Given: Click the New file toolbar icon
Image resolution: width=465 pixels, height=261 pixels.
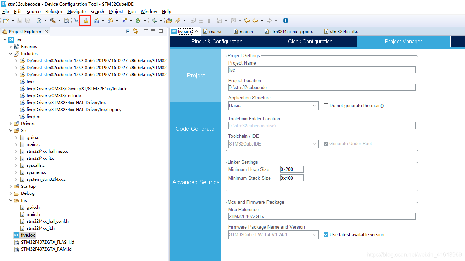Looking at the screenshot, I should click(6, 21).
